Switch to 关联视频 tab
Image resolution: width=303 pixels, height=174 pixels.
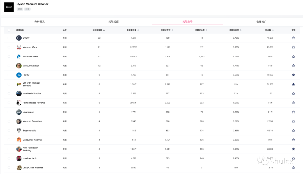(x=113, y=22)
